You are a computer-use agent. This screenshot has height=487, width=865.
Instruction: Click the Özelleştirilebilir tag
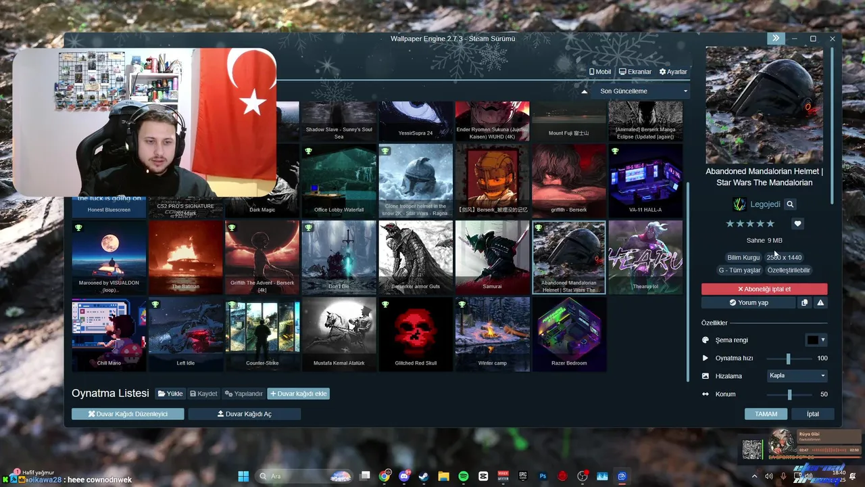point(789,270)
